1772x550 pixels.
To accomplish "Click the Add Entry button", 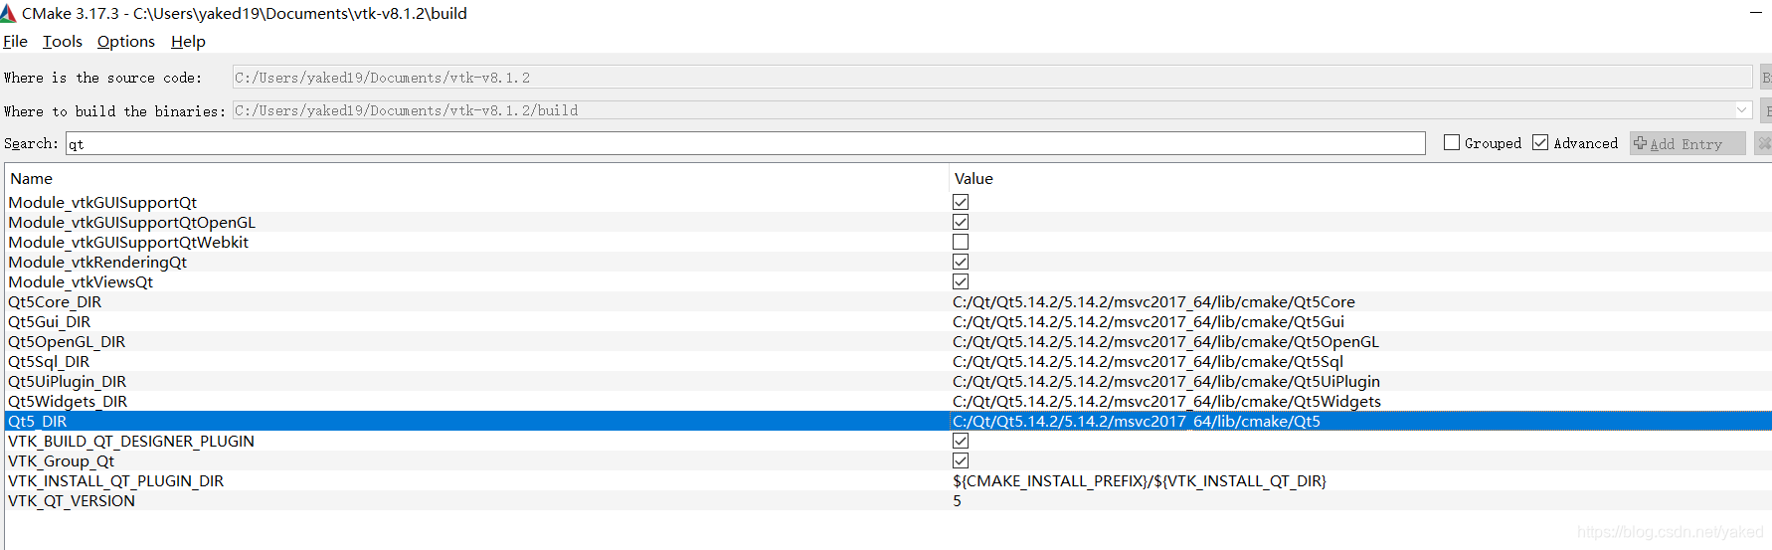I will click(x=1687, y=144).
